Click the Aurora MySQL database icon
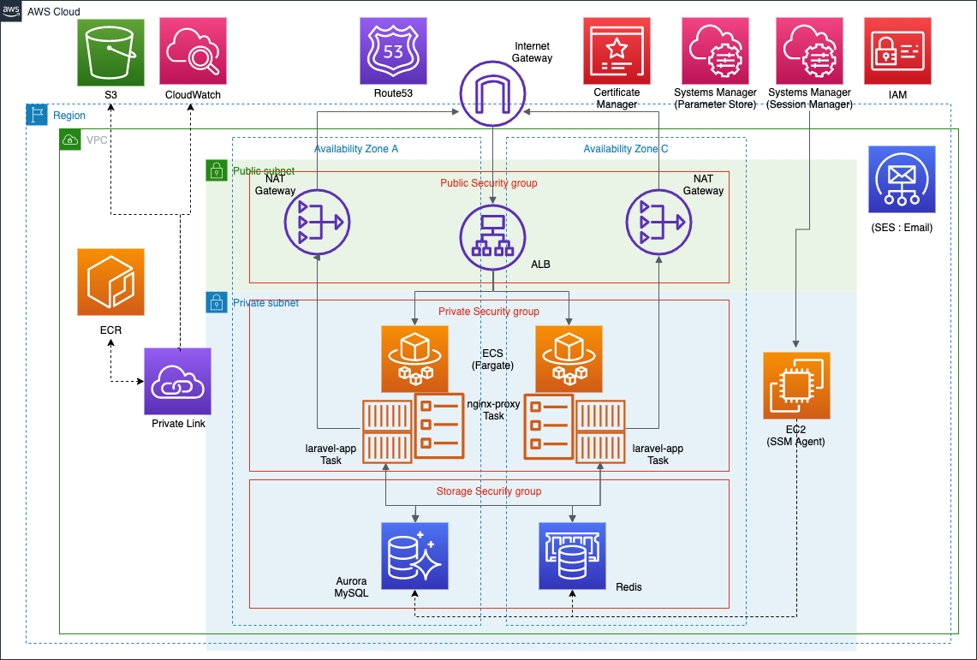Viewport: 977px width, 660px height. pyautogui.click(x=415, y=556)
